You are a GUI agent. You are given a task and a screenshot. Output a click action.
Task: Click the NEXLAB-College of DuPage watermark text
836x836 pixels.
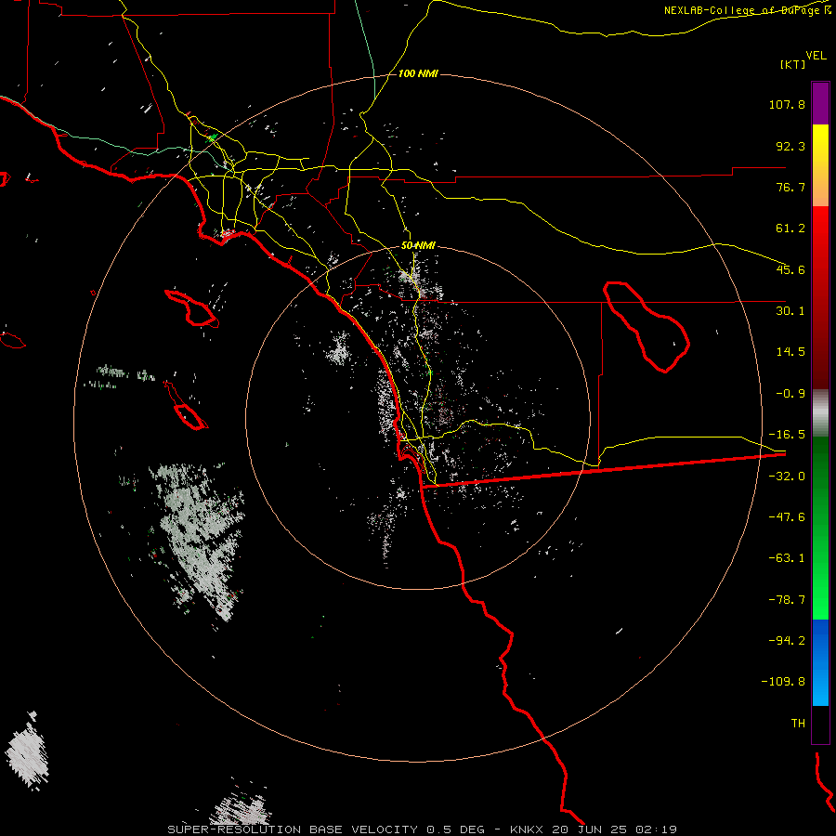pos(748,10)
